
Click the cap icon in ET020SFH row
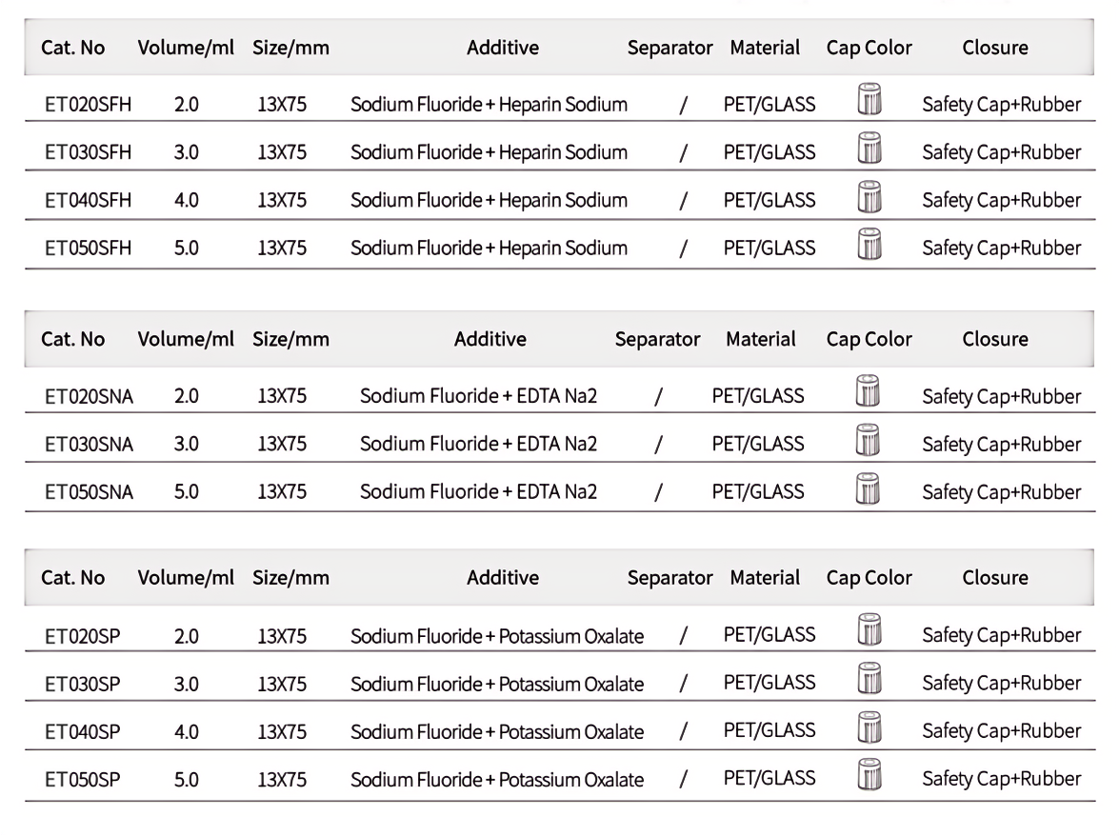point(869,100)
